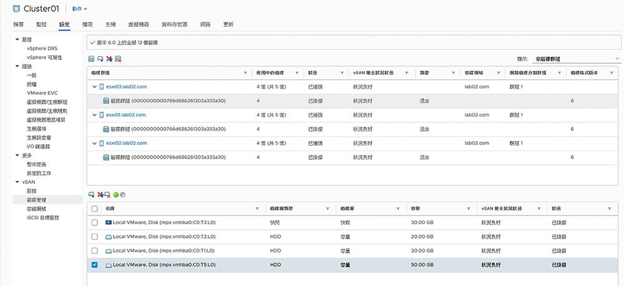624x286 pixels.
Task: Filter the 磁碟層 column
Action: 397,209
